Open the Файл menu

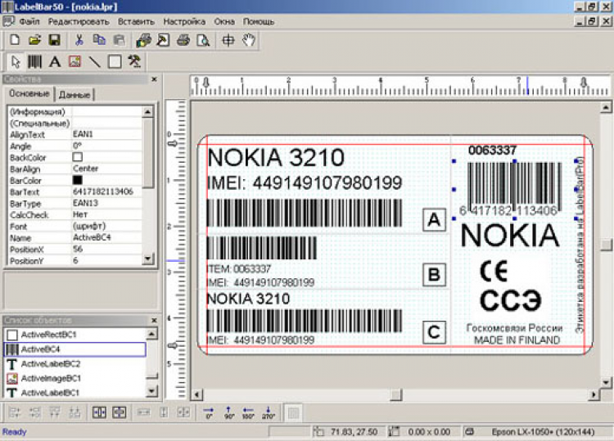29,21
